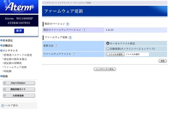The height and width of the screenshot is (113, 172).
Task: Open 設定値の保存&復元 menu item
Action: [x=15, y=59]
